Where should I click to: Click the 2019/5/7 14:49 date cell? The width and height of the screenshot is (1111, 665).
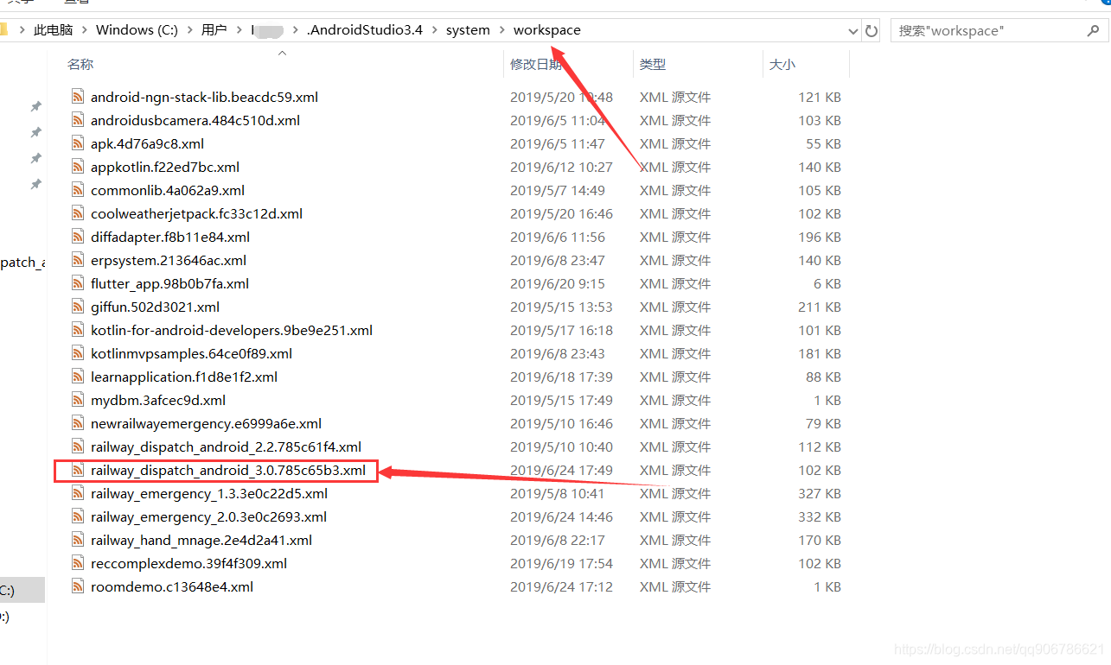(558, 190)
